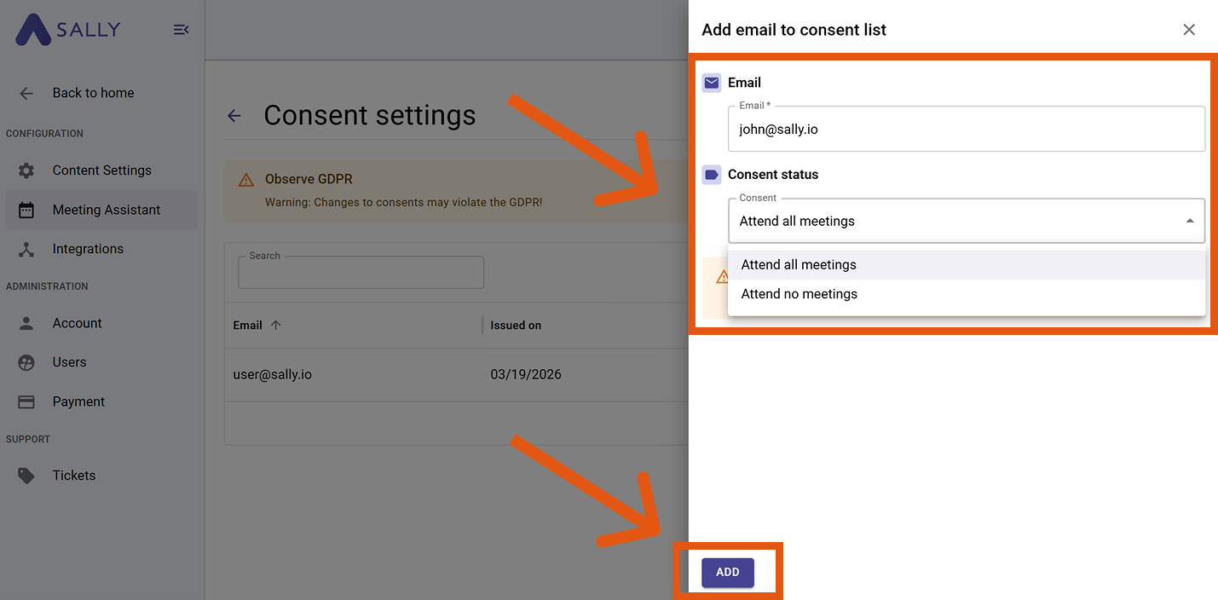Click the Payment card icon
The height and width of the screenshot is (600, 1218).
(x=26, y=401)
